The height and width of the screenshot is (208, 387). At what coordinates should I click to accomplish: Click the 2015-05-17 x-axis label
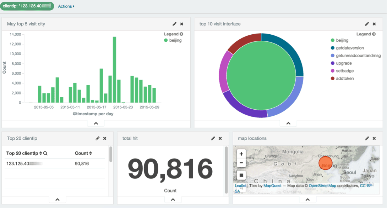point(97,107)
